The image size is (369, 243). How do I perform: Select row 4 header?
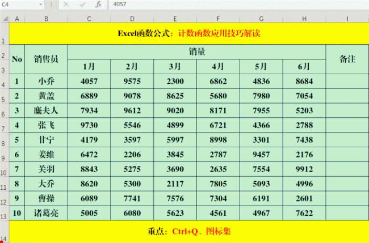(x=5, y=81)
